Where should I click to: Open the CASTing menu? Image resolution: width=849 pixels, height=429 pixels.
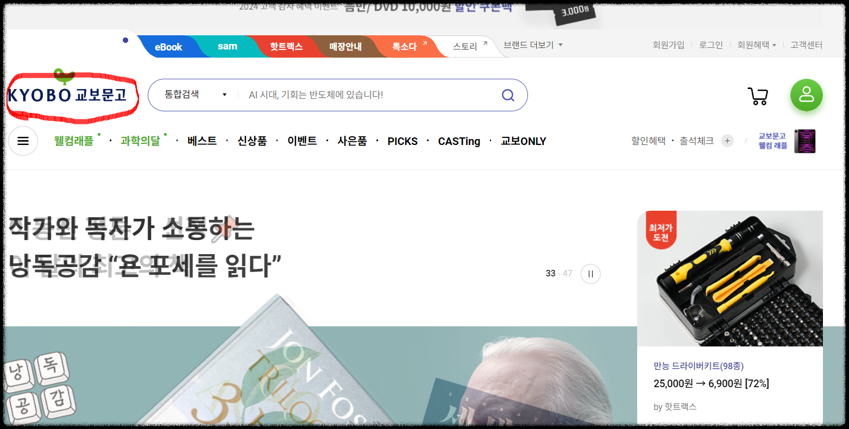tap(459, 141)
